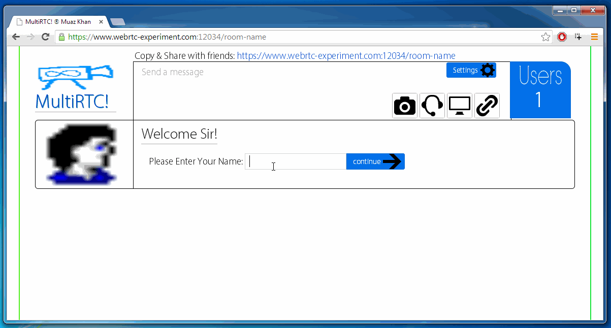Click the dotted plus extension icon
The height and width of the screenshot is (328, 611).
tap(578, 37)
